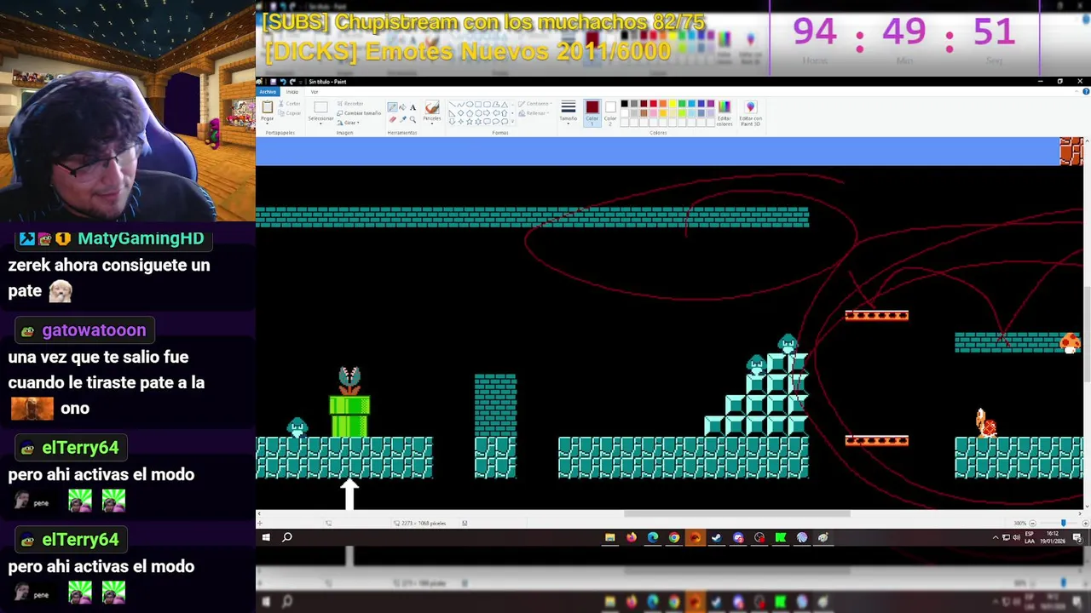
Task: Expand the Rellenar fill dropdown
Action: [x=535, y=113]
